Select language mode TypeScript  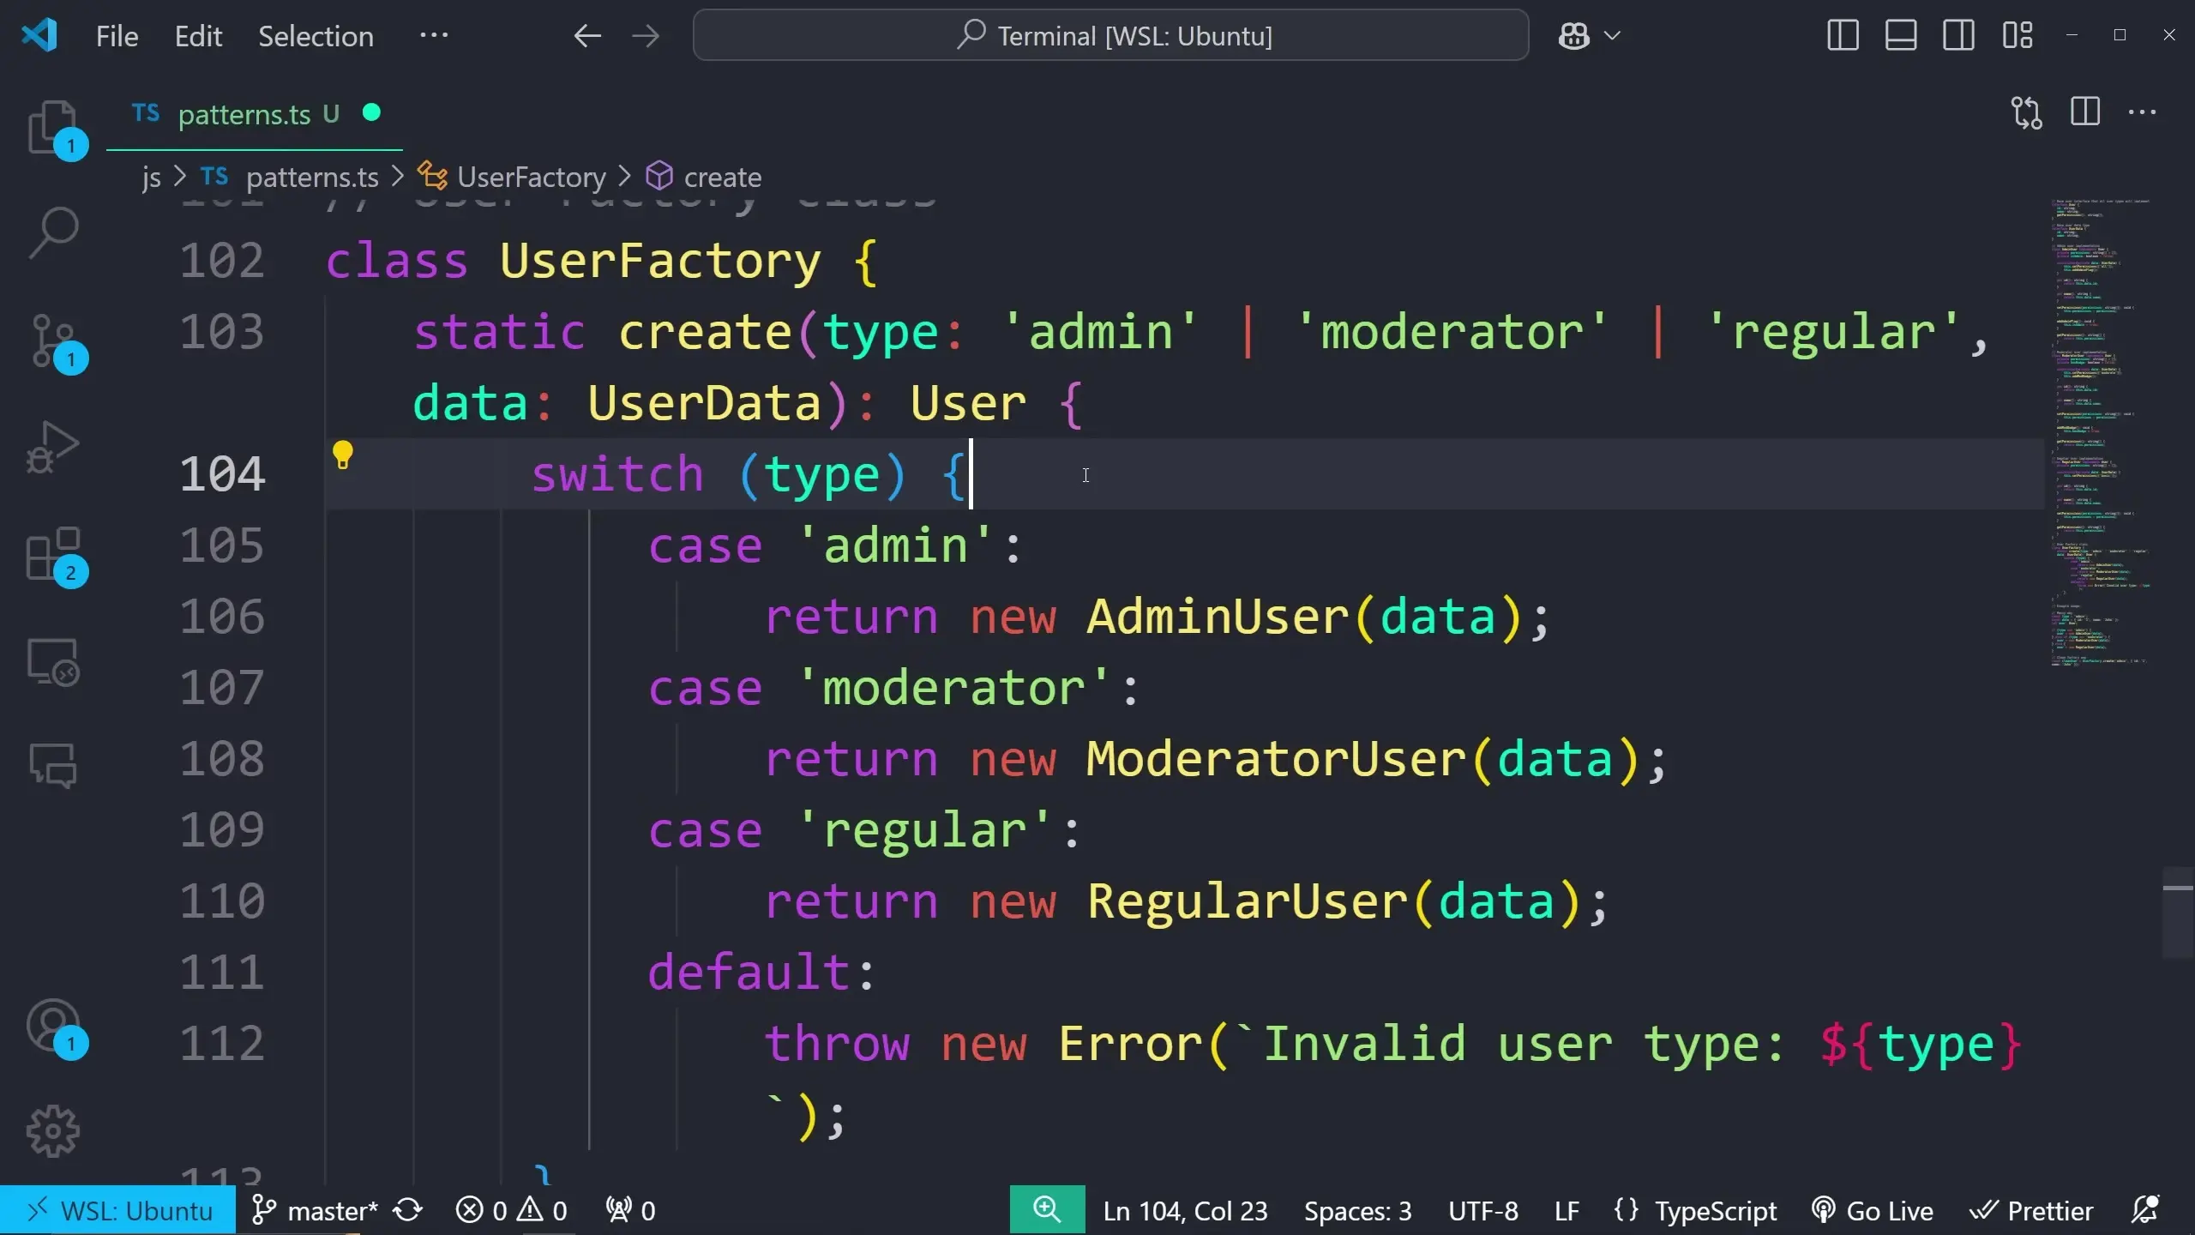click(x=1716, y=1211)
